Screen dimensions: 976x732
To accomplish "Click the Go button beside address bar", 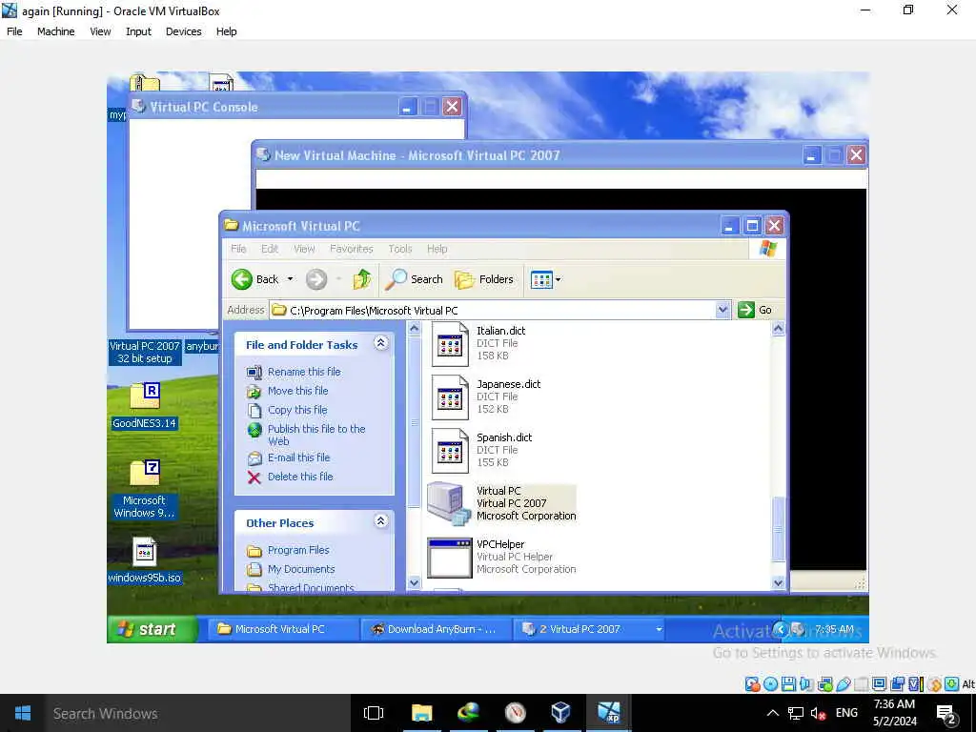I will (x=755, y=310).
